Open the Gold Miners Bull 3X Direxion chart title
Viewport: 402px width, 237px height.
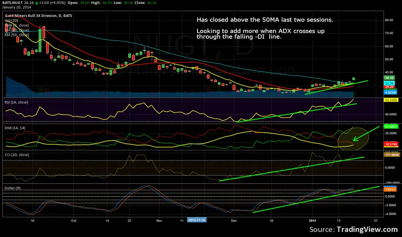(x=38, y=16)
